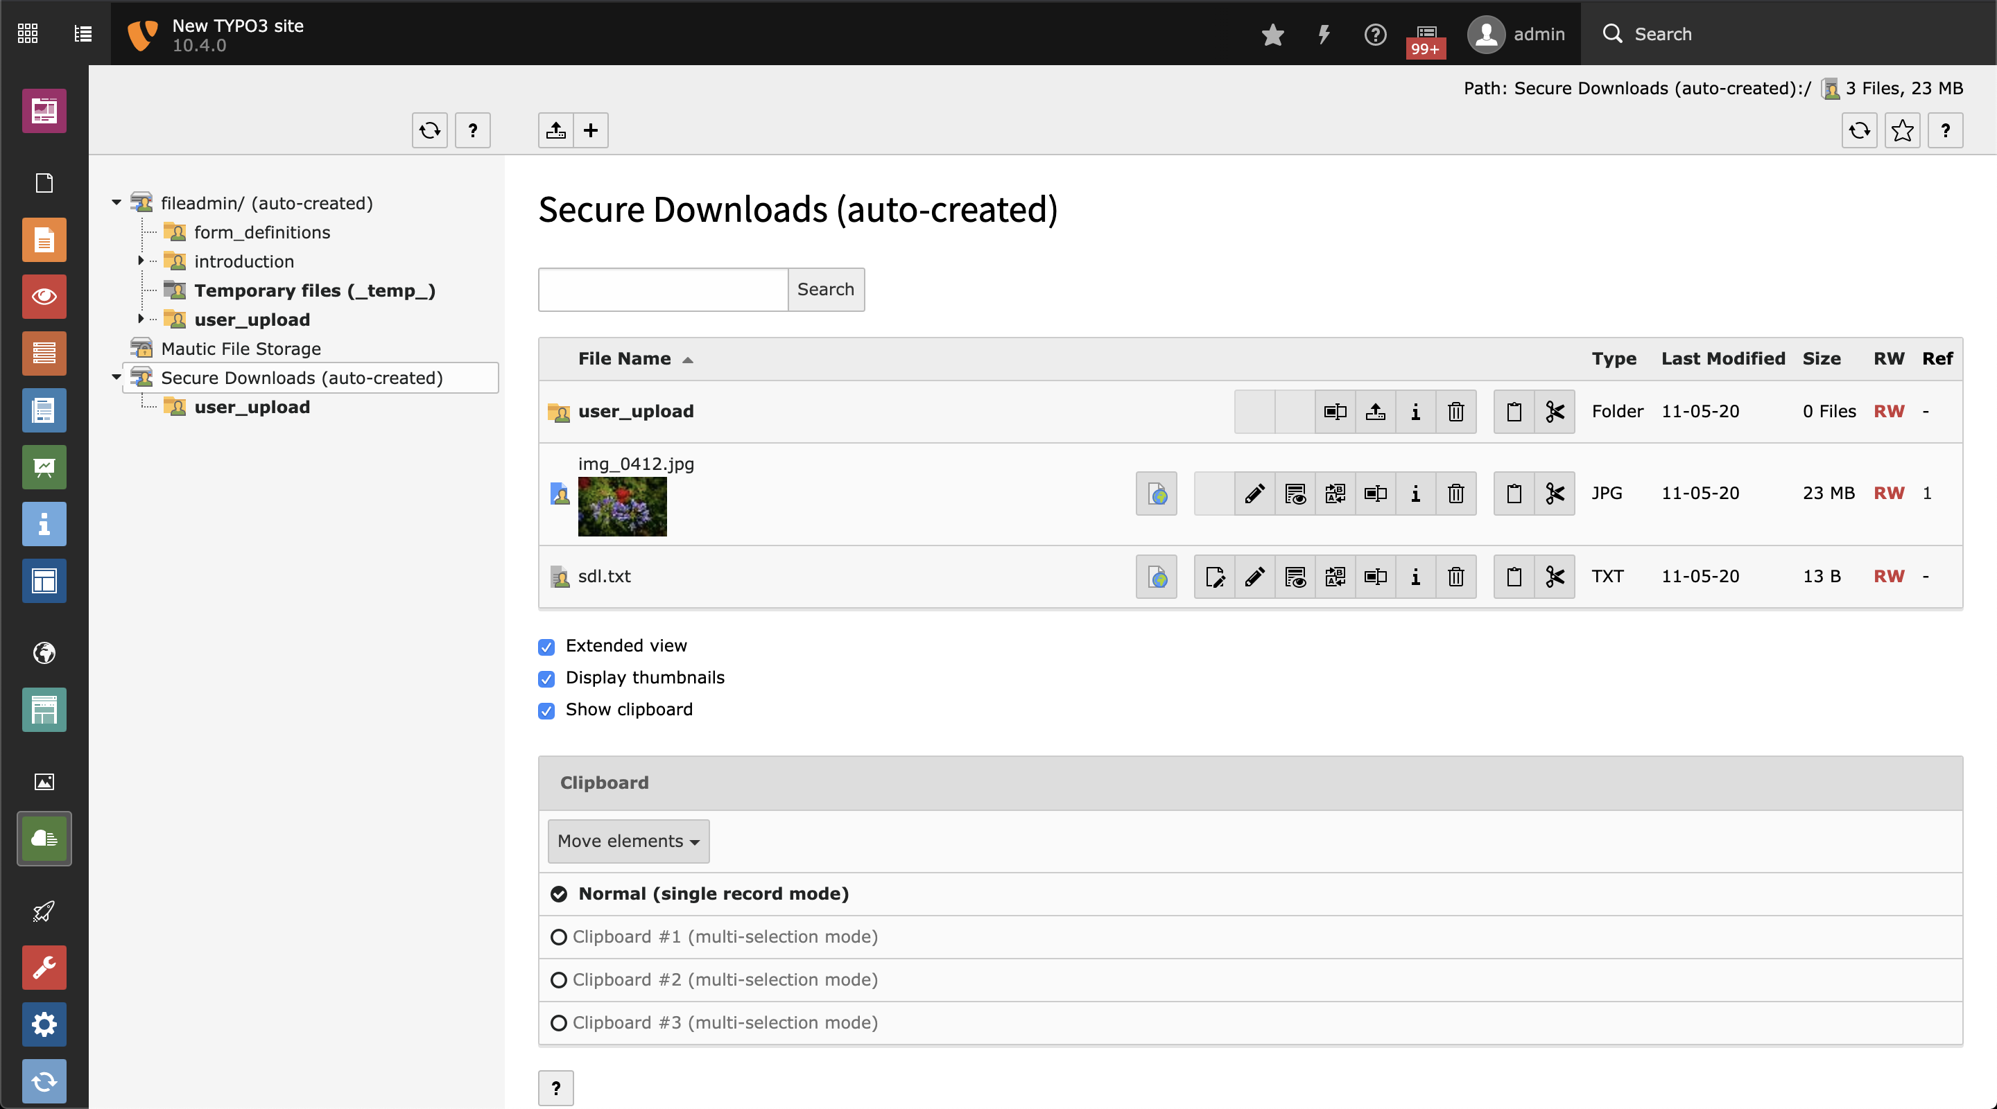The height and width of the screenshot is (1109, 1997).
Task: Click the info icon for img_0412.jpg
Action: tap(1415, 493)
